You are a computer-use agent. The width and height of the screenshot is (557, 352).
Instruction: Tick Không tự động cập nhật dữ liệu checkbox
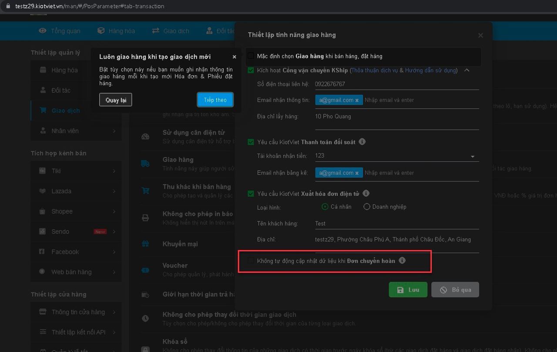251,261
